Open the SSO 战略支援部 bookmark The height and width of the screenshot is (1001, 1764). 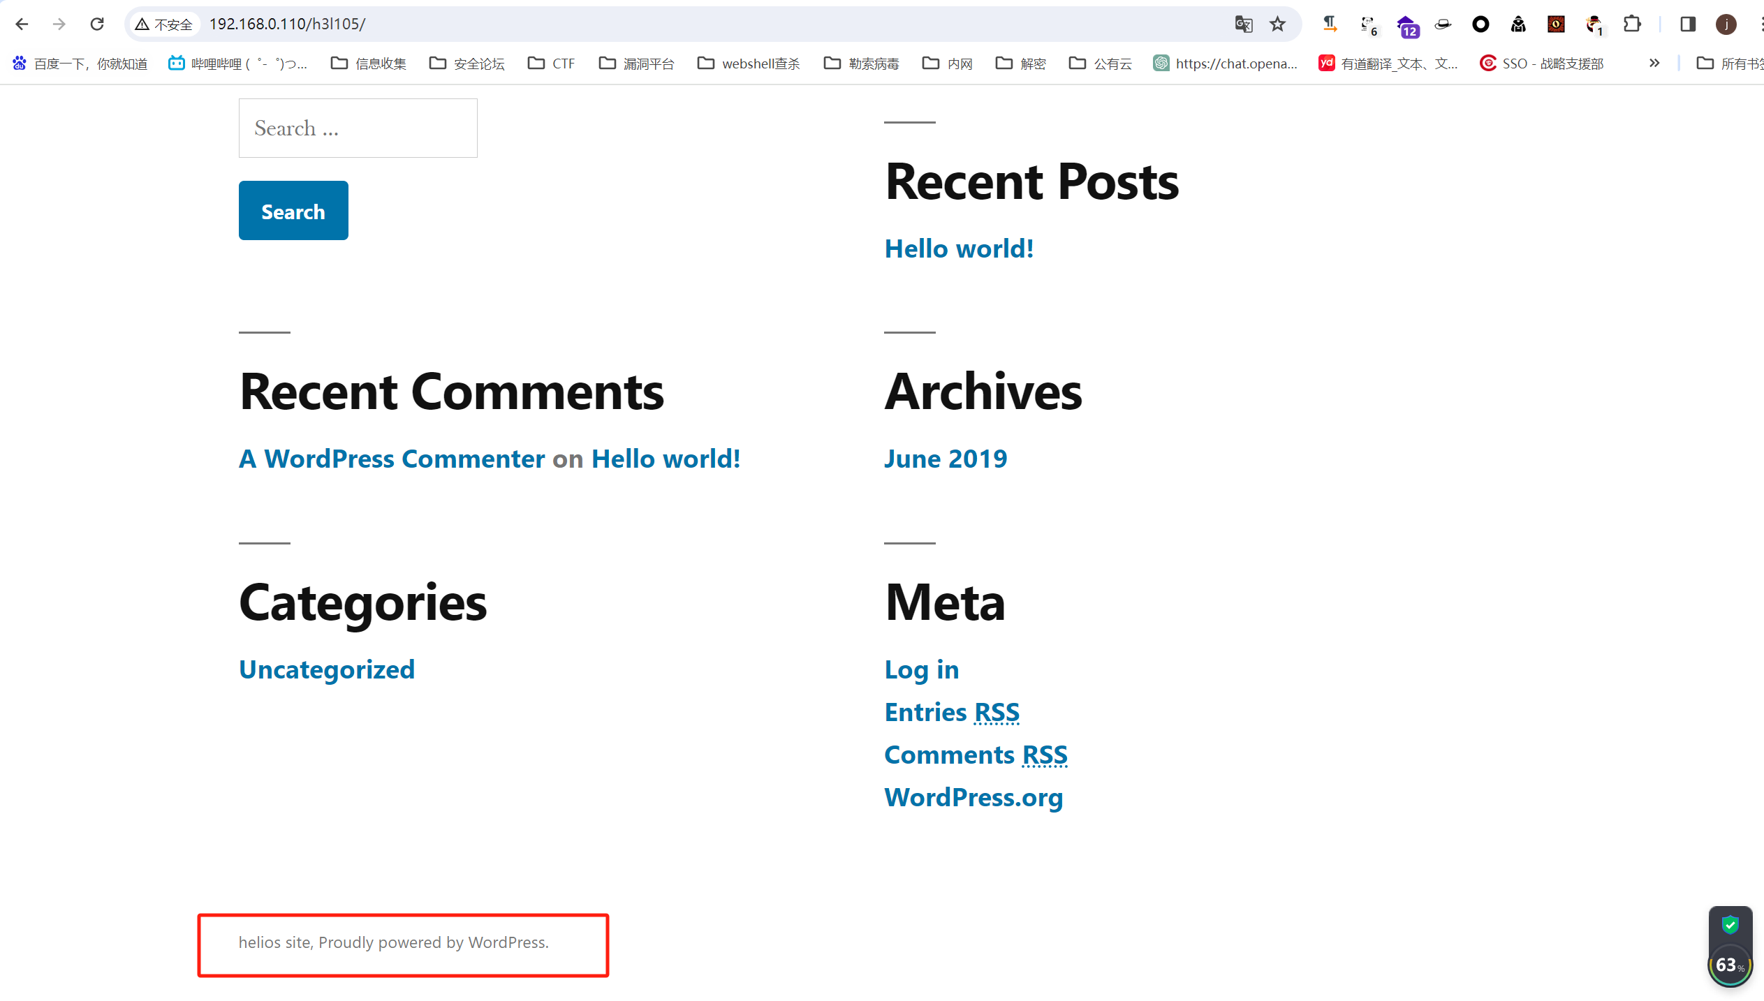pos(1541,64)
